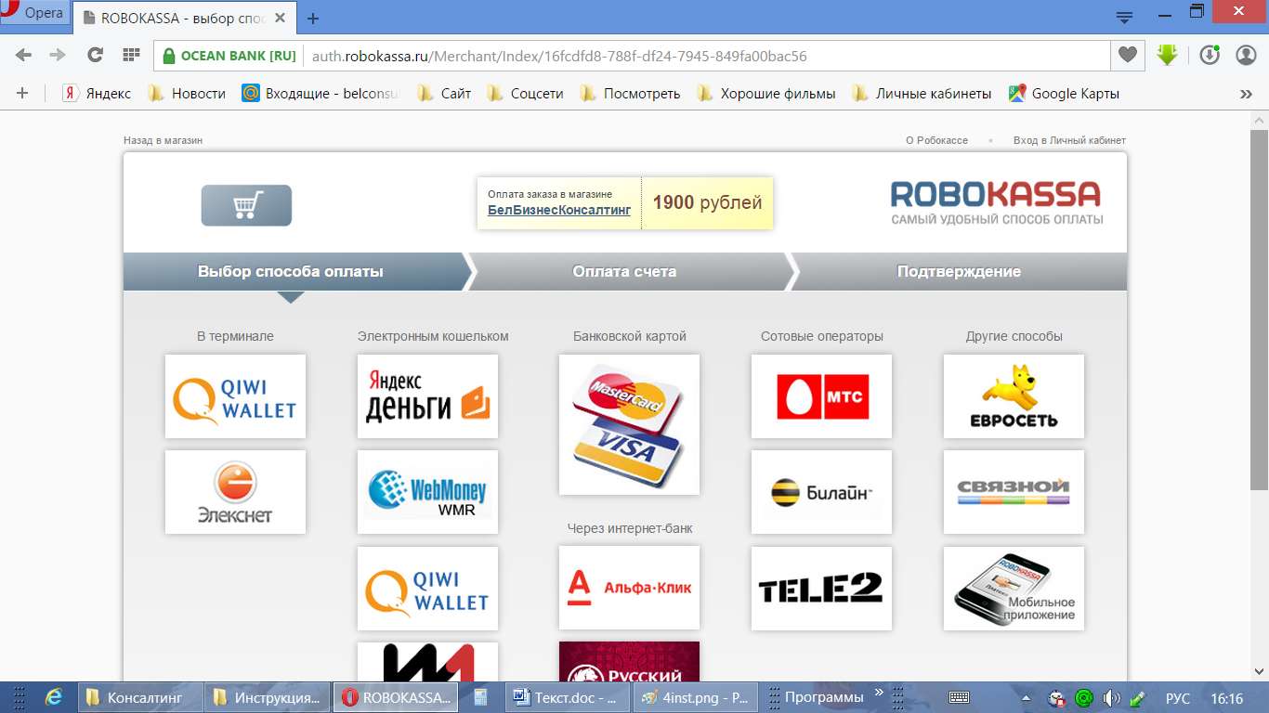Image resolution: width=1269 pixels, height=713 pixels.
Task: Show hidden bookmarks chevron
Action: (x=1246, y=94)
